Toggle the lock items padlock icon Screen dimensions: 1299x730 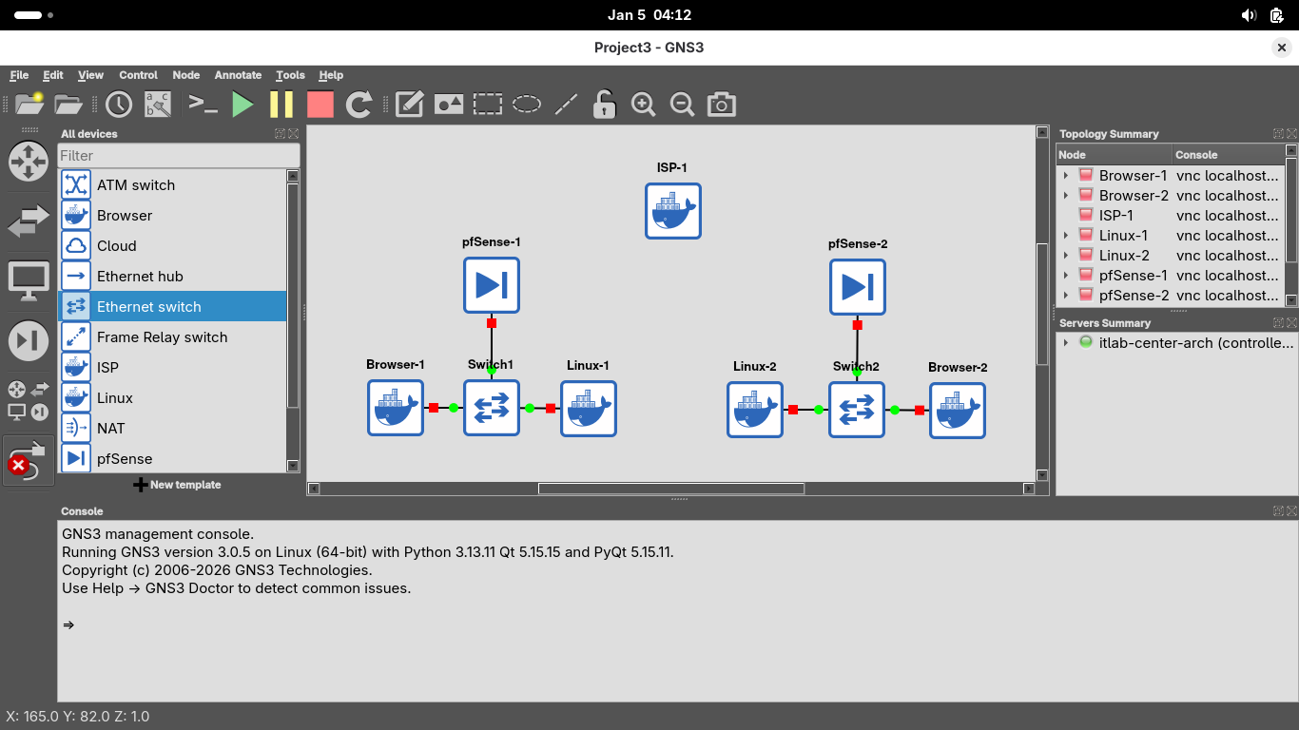coord(604,105)
